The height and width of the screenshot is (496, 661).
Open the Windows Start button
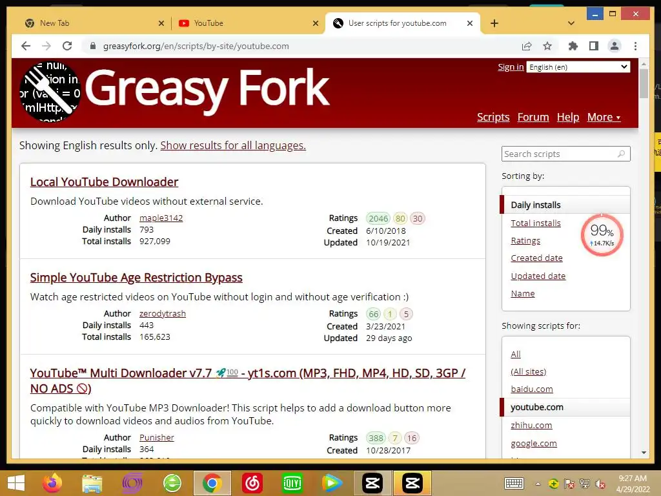(x=16, y=483)
